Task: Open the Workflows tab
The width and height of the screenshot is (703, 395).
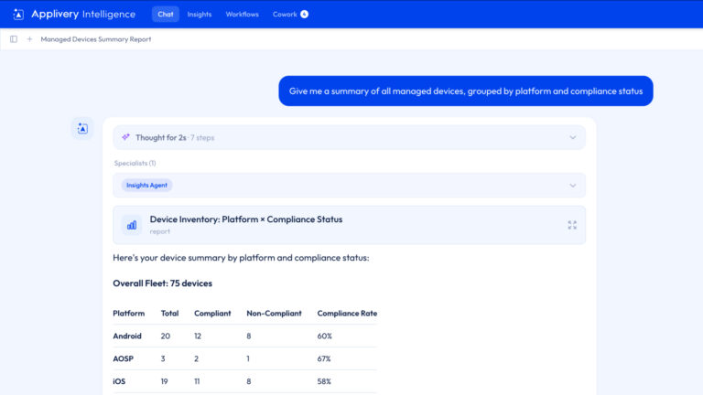Action: pyautogui.click(x=242, y=15)
